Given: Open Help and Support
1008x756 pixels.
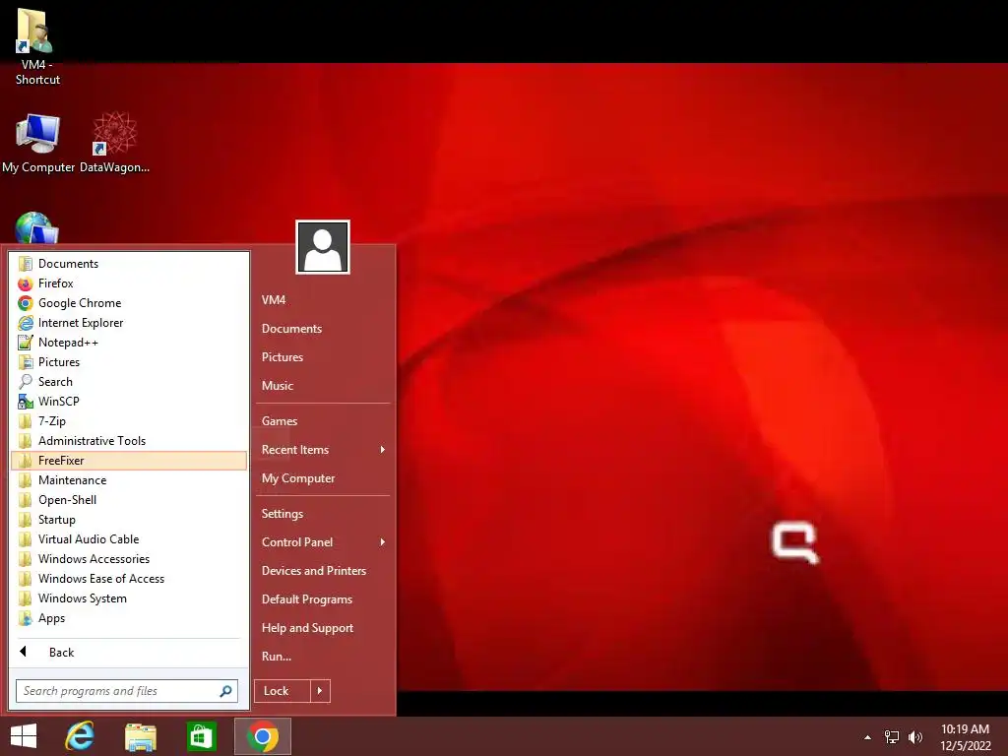Looking at the screenshot, I should point(323,628).
